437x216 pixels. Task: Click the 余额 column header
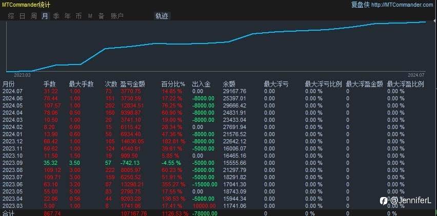229,84
